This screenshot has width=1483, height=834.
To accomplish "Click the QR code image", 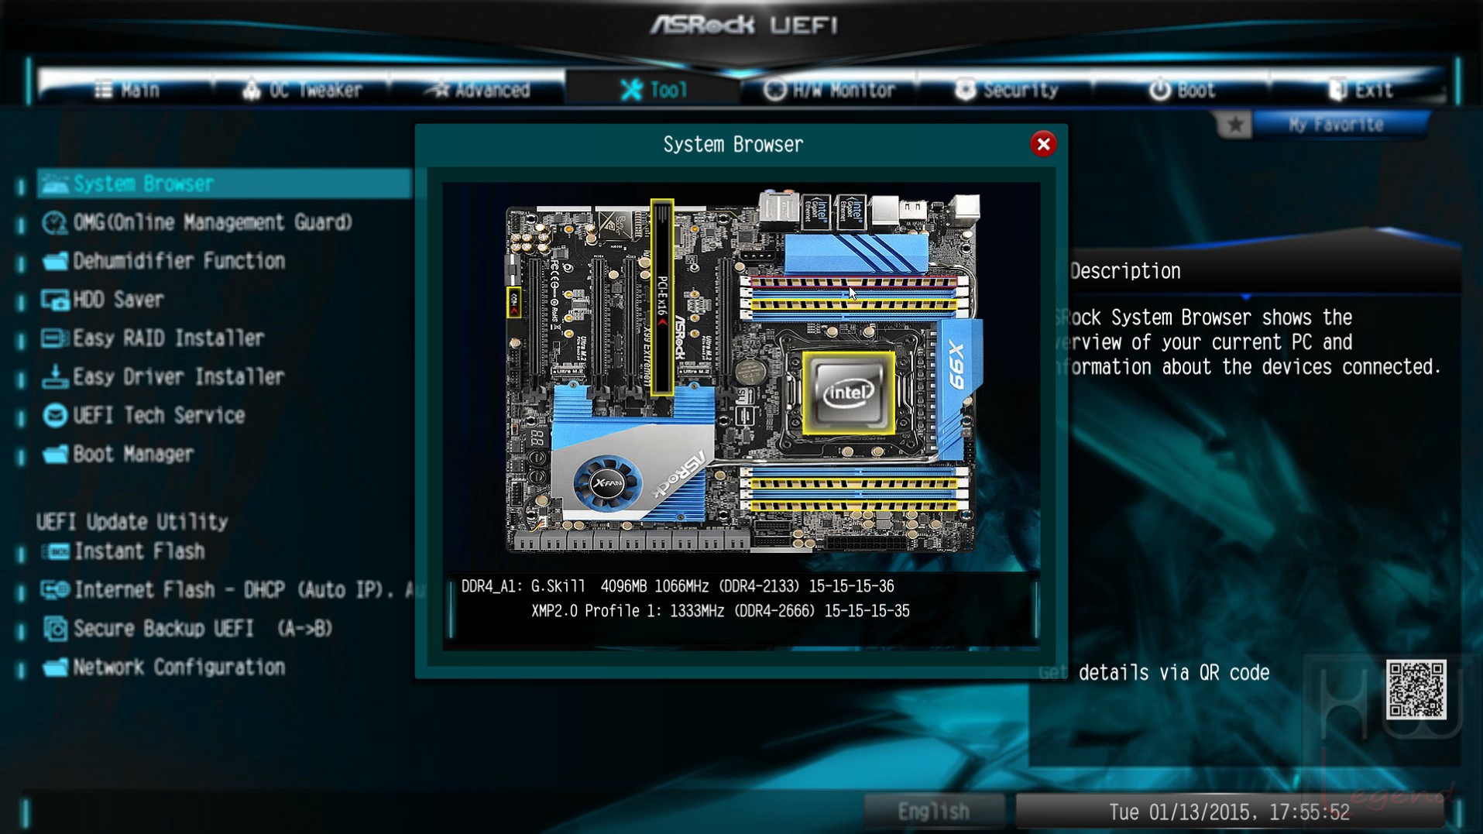I will (1416, 689).
